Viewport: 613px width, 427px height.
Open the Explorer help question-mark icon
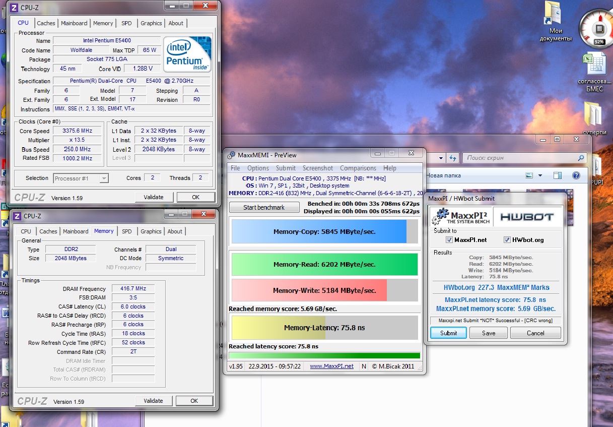[576, 175]
